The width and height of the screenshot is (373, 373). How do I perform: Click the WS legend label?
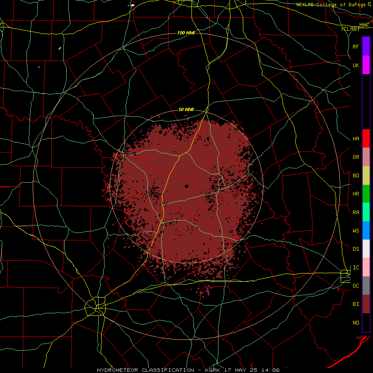356,231
